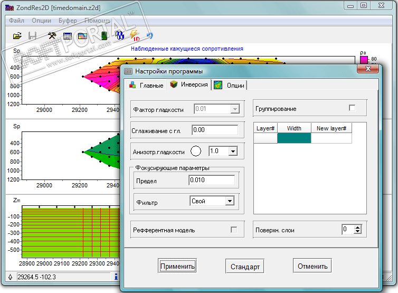
Task: Expand the anisotropy 1.0 value dropdown
Action: tap(232, 152)
